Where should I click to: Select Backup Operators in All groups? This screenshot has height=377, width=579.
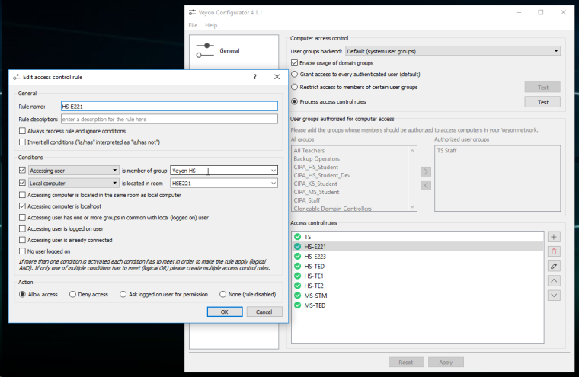coord(316,158)
